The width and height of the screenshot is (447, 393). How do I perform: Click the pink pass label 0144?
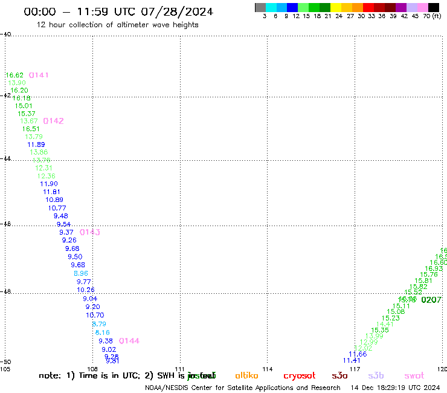pos(129,341)
